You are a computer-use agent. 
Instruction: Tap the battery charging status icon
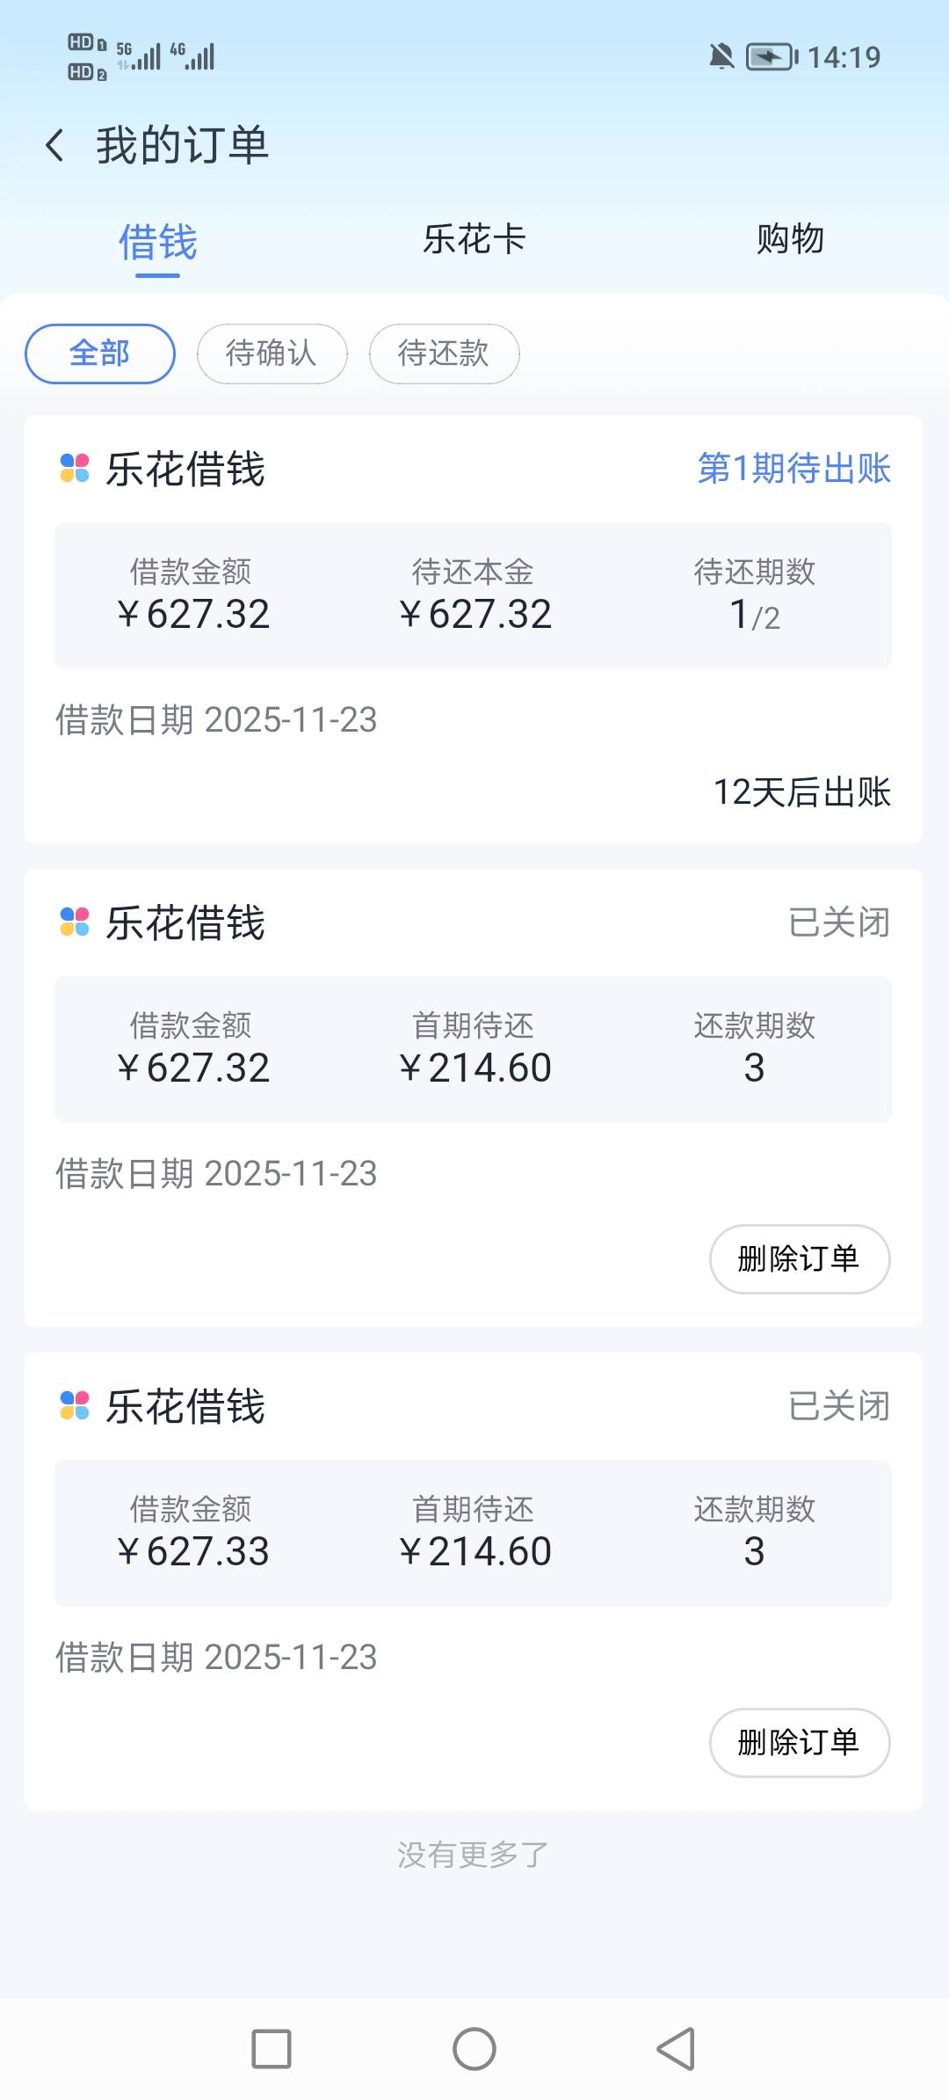click(x=771, y=57)
